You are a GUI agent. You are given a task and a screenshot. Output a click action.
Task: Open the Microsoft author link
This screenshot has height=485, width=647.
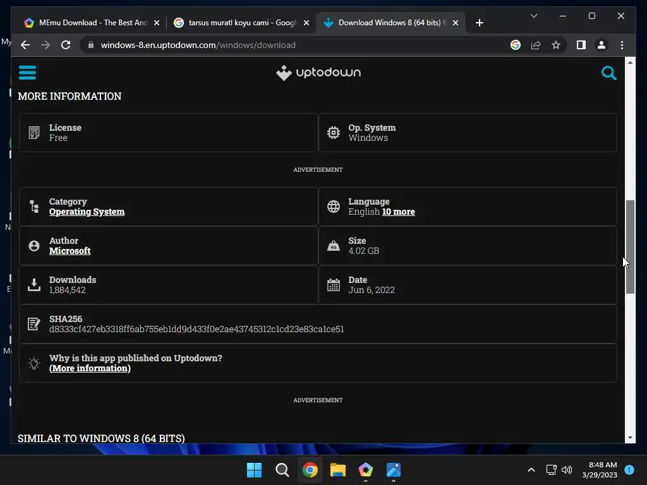70,251
